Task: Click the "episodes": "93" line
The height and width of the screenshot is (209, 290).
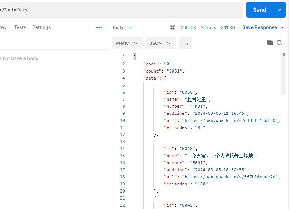Action: pos(184,127)
